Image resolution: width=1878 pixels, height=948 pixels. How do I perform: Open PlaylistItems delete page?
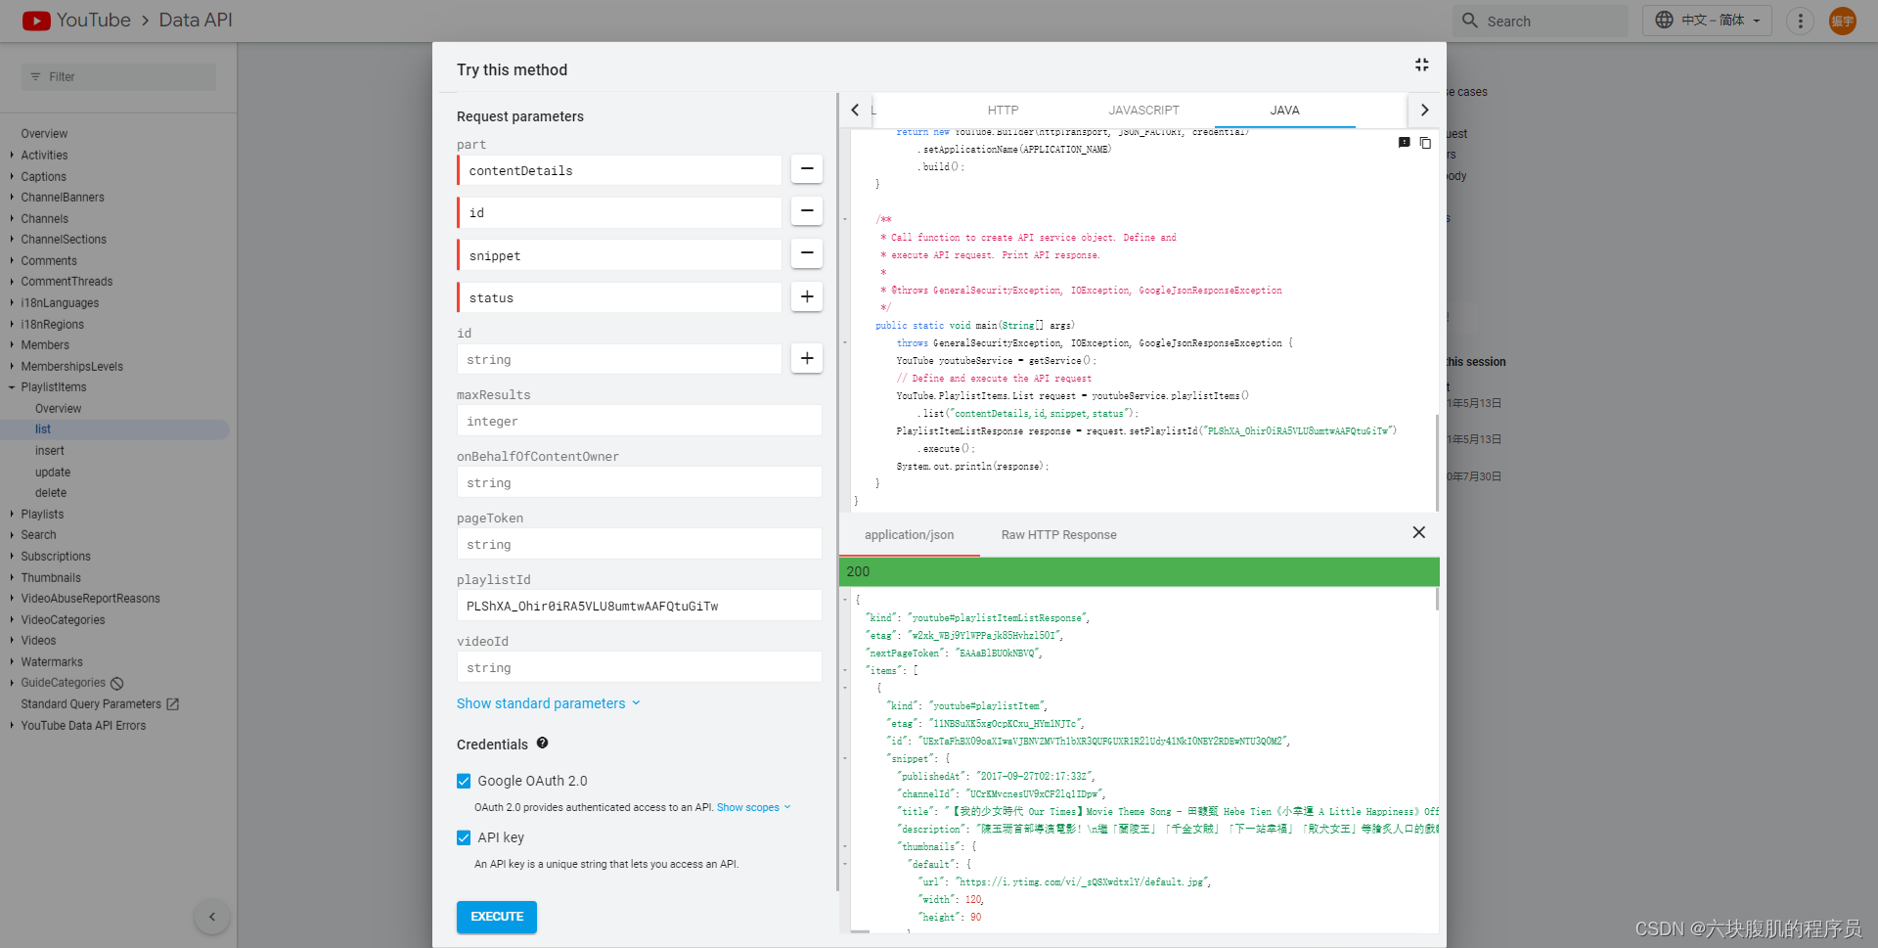[x=51, y=492]
